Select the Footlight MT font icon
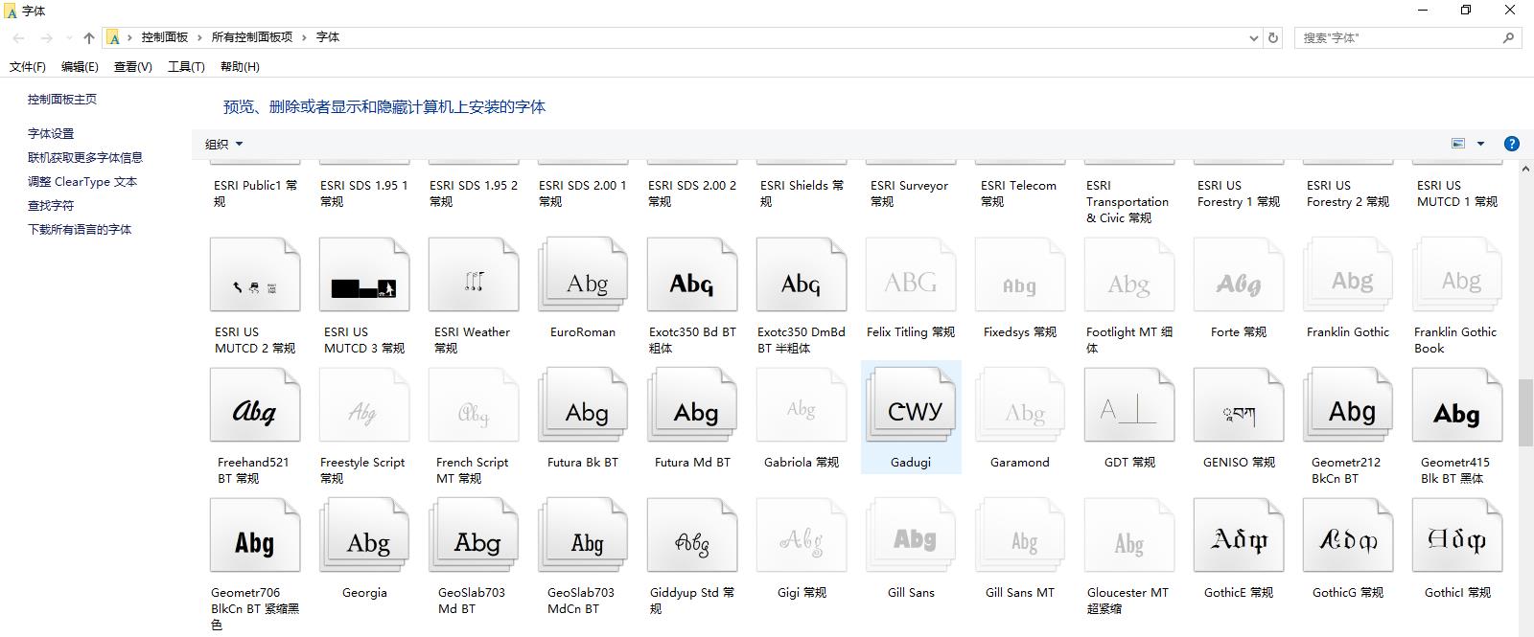 1129,276
